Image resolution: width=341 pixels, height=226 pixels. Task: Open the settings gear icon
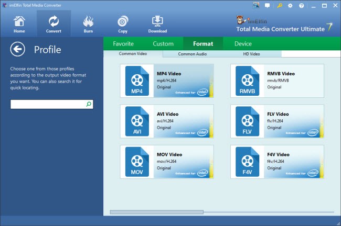click(x=290, y=6)
